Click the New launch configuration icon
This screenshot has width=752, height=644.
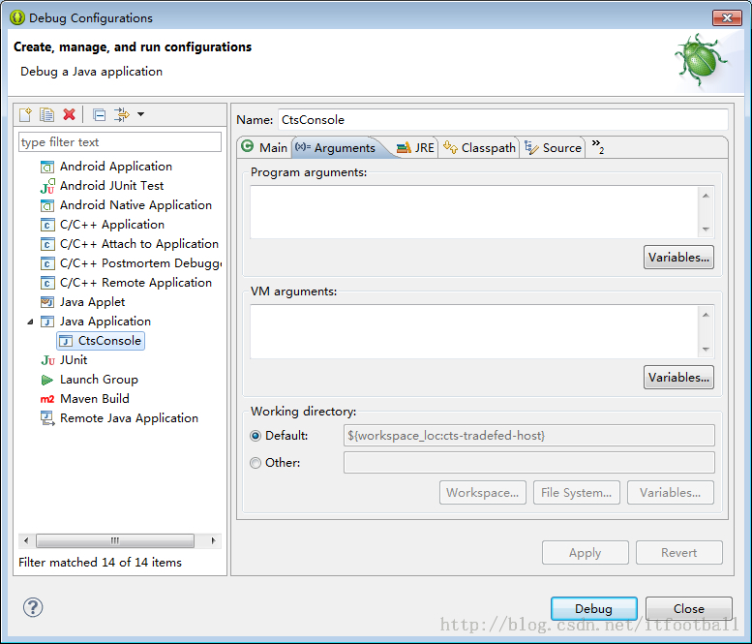pyautogui.click(x=25, y=114)
